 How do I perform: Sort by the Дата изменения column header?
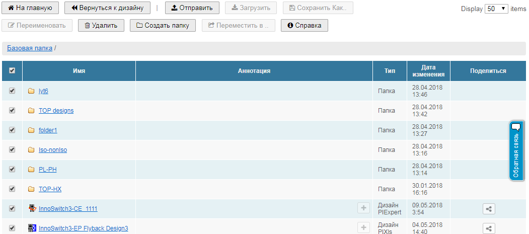pyautogui.click(x=428, y=71)
